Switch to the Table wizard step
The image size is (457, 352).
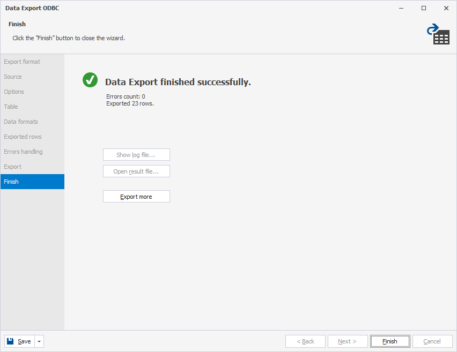pyautogui.click(x=11, y=107)
